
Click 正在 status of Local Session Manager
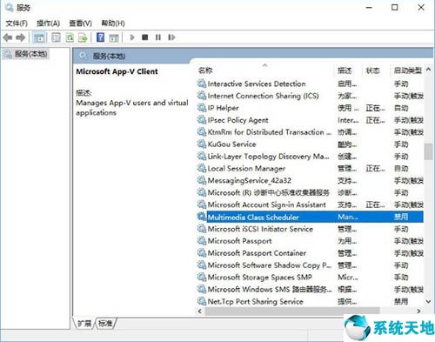coord(375,168)
